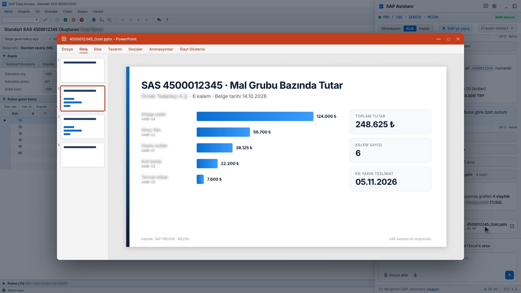Click the Belge genel bakışı açık button
Viewport: 521px width, 293px height.
point(22,39)
